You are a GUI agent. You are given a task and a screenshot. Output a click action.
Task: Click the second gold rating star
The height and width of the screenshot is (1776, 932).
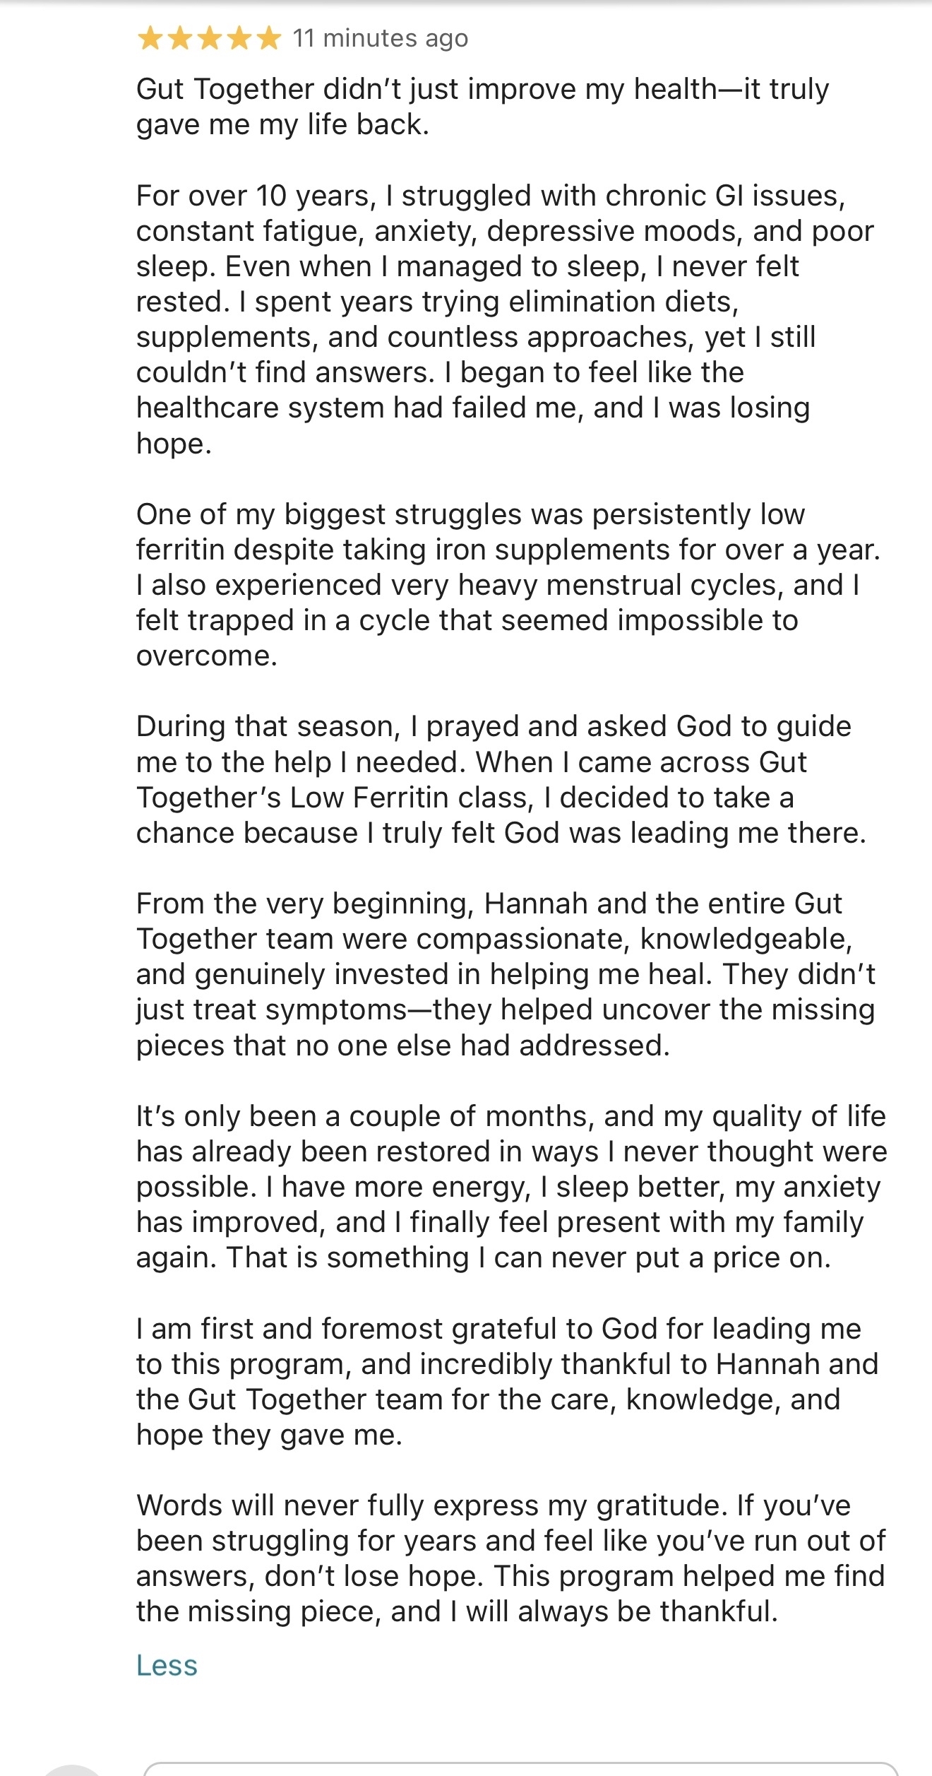180,38
